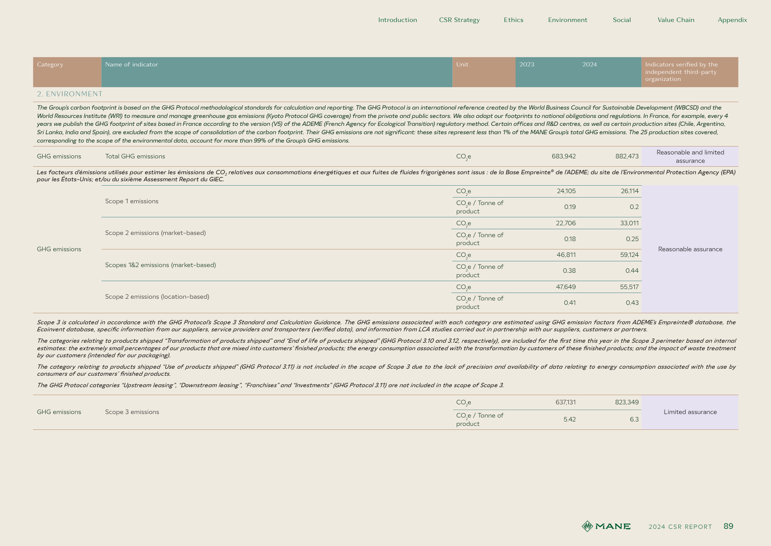Click the 2024 total value 882,473
Viewport: 771px width, 546px height.
(627, 157)
